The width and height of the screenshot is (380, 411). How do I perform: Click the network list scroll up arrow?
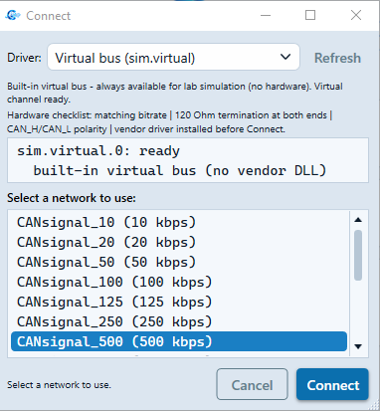358,220
